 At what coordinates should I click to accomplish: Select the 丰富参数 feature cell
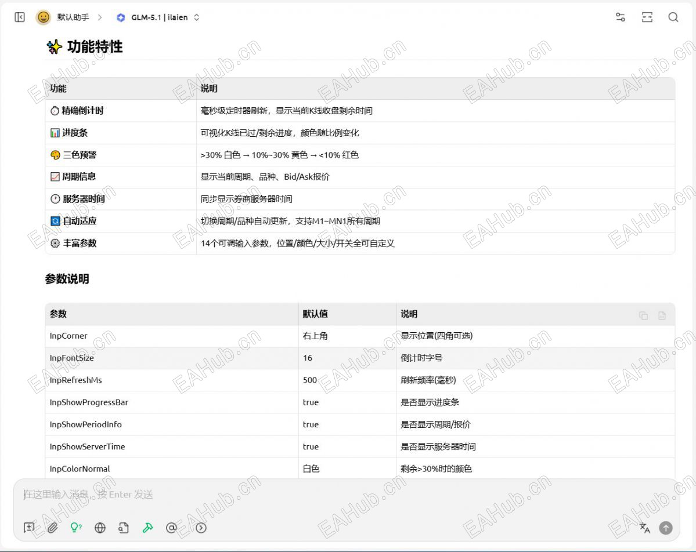tap(121, 243)
